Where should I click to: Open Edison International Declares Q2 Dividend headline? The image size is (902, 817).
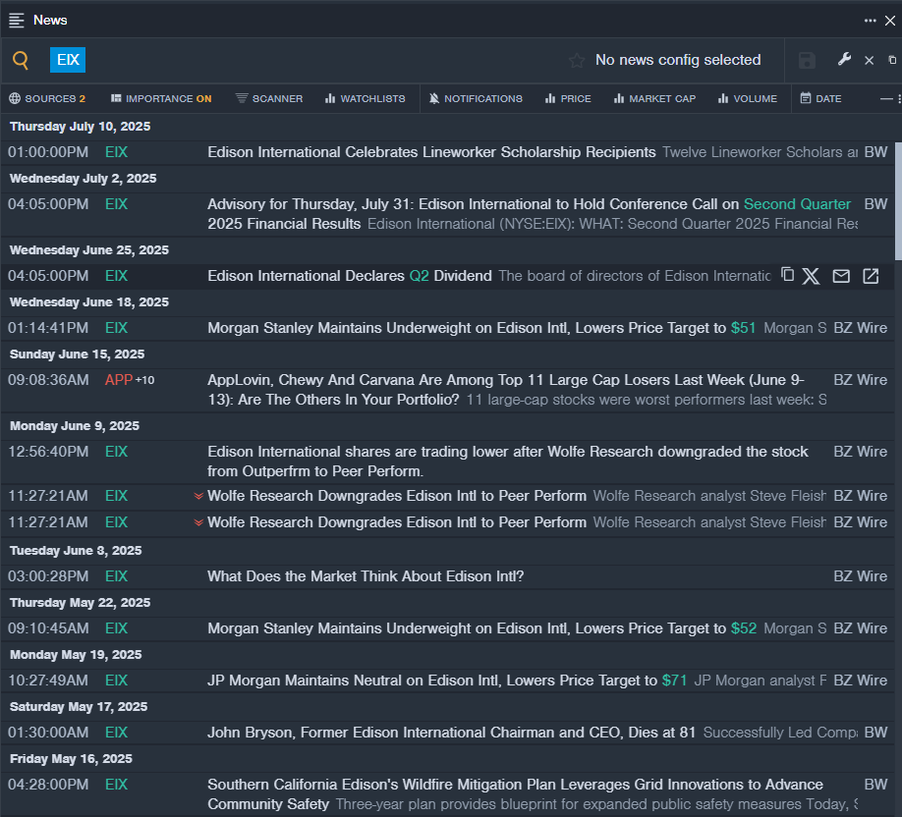[x=349, y=276]
